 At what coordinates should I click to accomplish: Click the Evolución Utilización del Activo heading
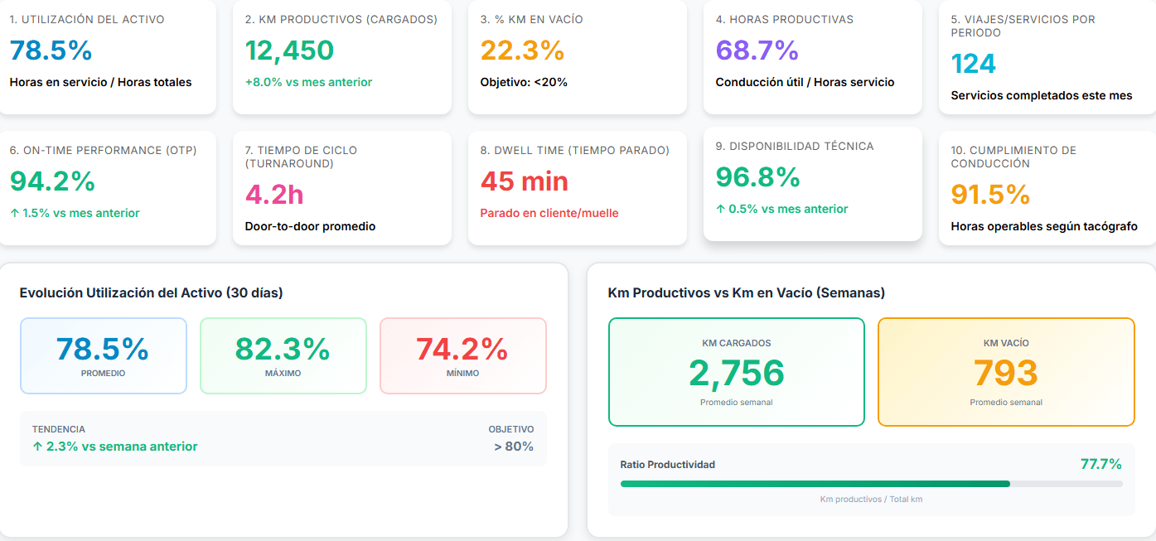pyautogui.click(x=152, y=292)
